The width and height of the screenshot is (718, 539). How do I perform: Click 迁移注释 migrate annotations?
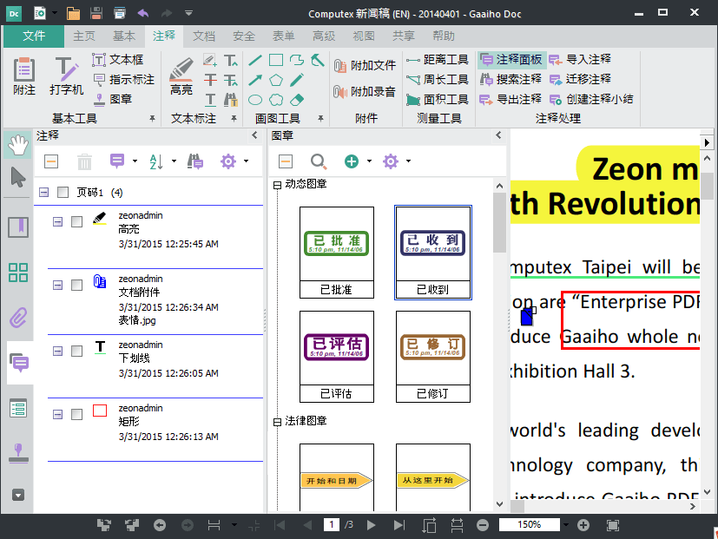pos(580,80)
